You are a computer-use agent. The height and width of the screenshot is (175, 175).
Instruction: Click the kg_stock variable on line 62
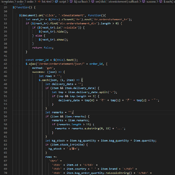tap(58, 141)
